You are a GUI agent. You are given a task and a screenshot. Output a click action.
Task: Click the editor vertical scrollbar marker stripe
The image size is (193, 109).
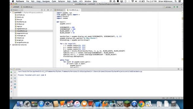pyautogui.click(x=182, y=40)
